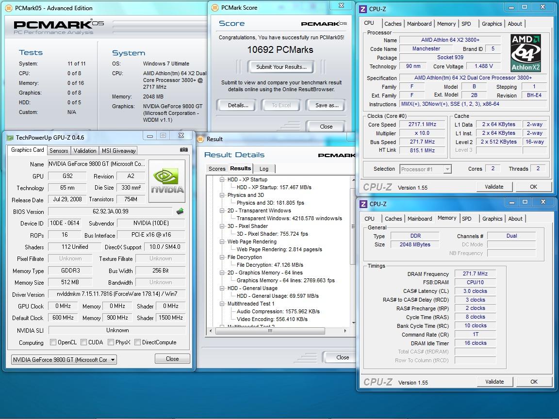
Task: Open About tab in top CPU-Z window
Action: coord(515,24)
